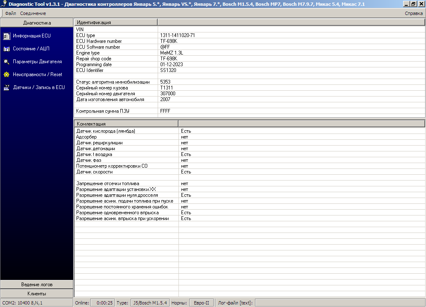Image resolution: width=426 pixels, height=307 pixels.
Task: Select Контрольная сумма ПЗУ value FFFF
Action: [x=165, y=111]
